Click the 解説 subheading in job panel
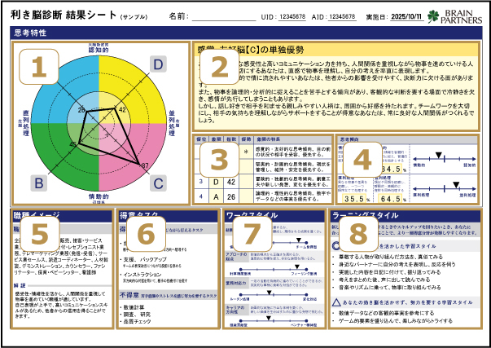 (20, 285)
